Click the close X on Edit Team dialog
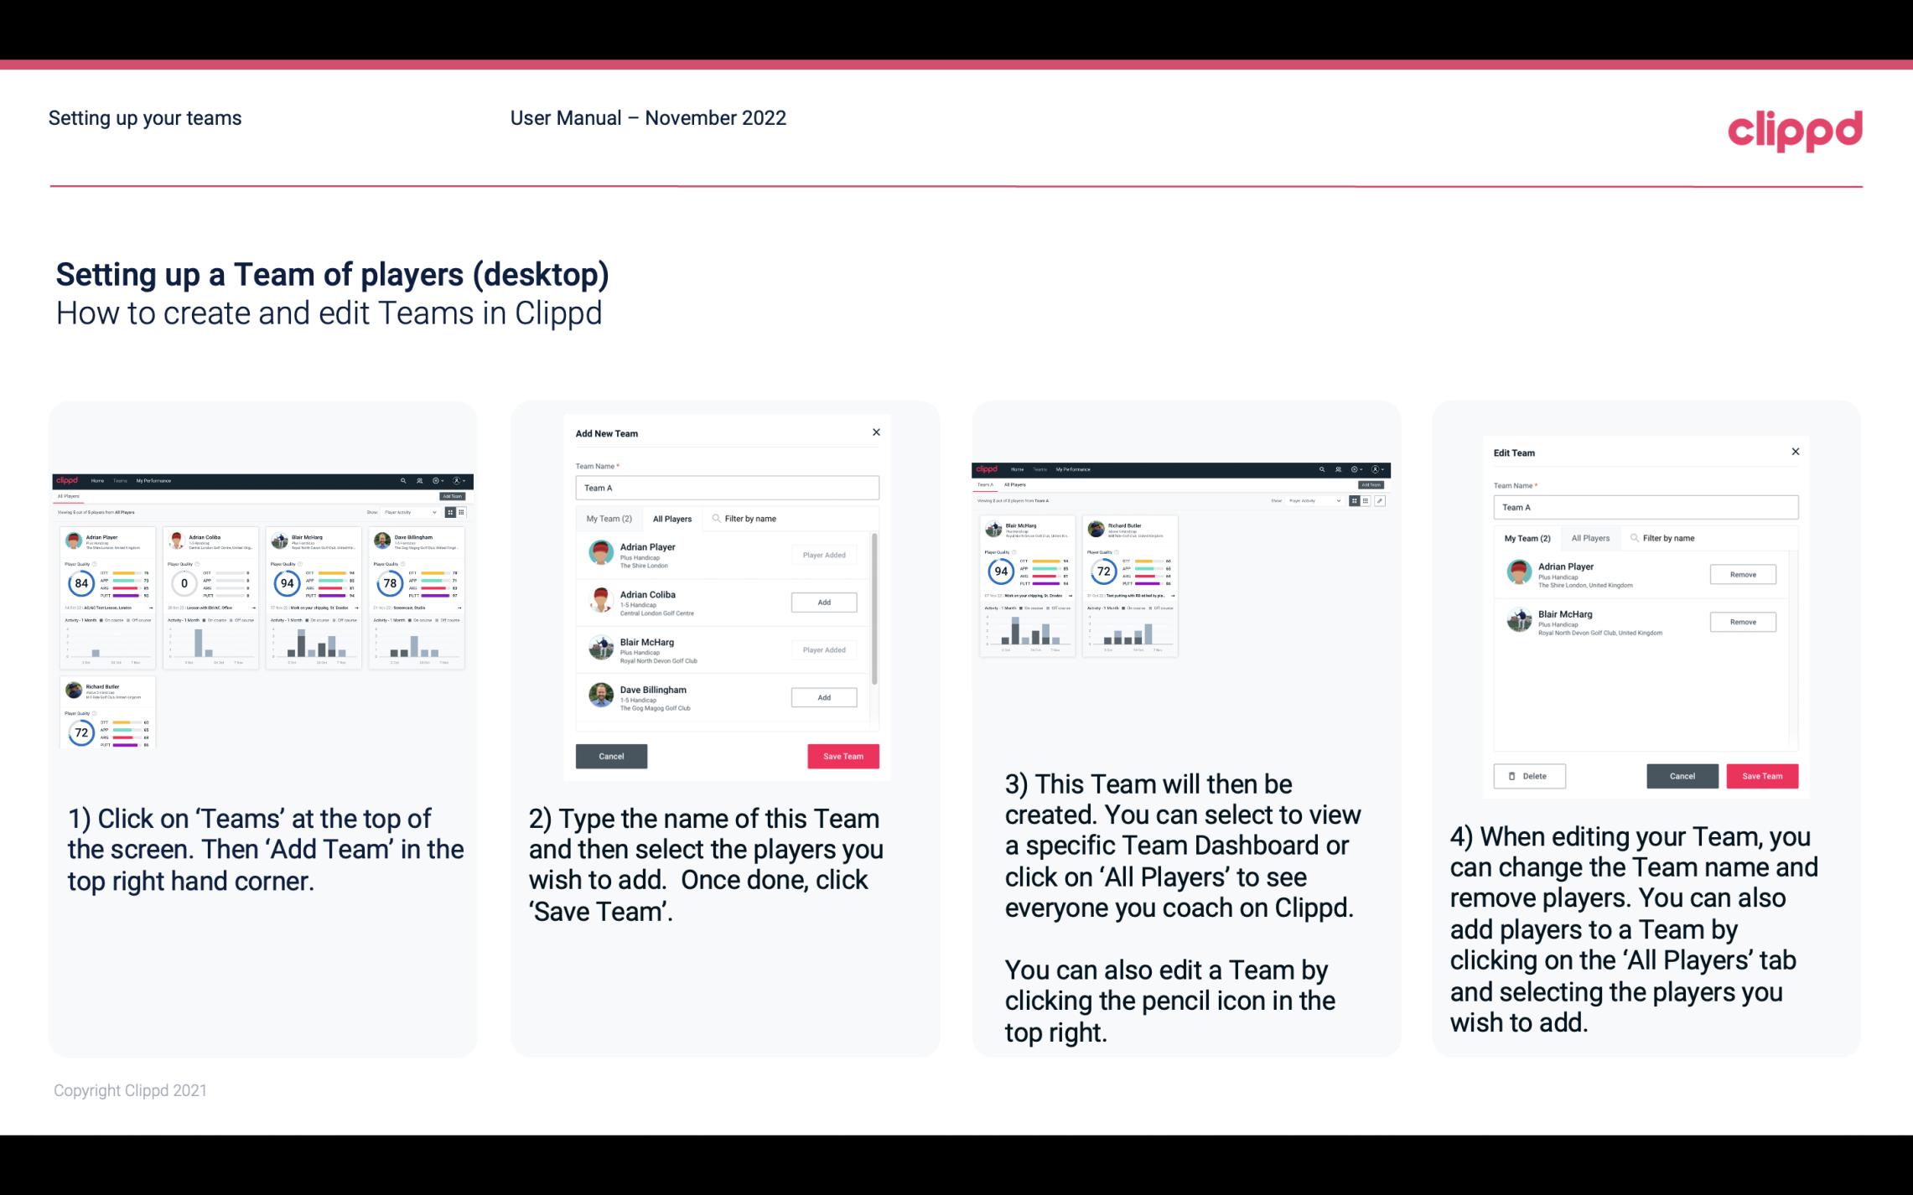 [1795, 453]
